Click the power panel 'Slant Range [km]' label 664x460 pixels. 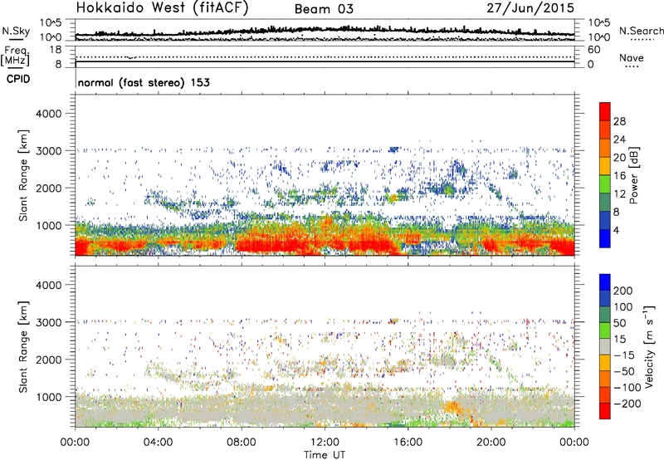point(23,175)
